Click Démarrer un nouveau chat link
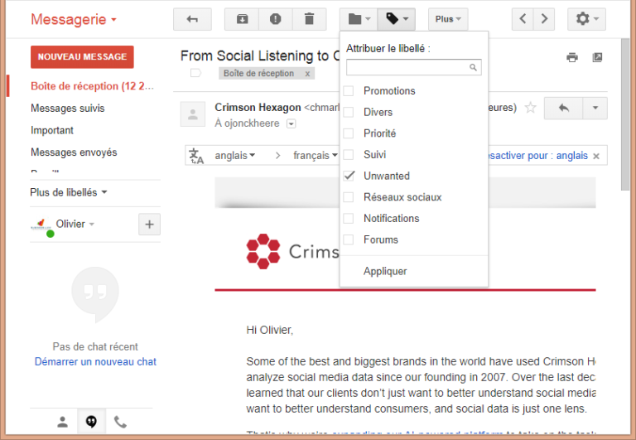 [95, 361]
